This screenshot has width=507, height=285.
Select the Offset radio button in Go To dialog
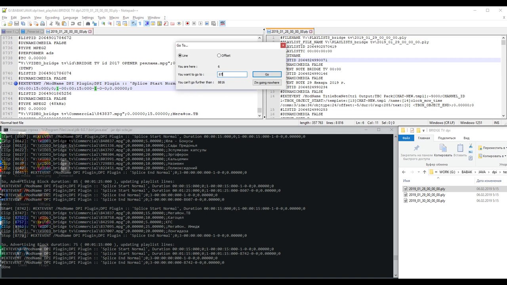pyautogui.click(x=224, y=55)
